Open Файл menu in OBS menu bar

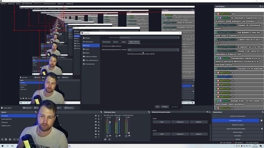click(x=3, y=4)
